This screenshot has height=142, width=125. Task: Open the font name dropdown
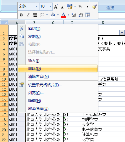(x=37, y=7)
